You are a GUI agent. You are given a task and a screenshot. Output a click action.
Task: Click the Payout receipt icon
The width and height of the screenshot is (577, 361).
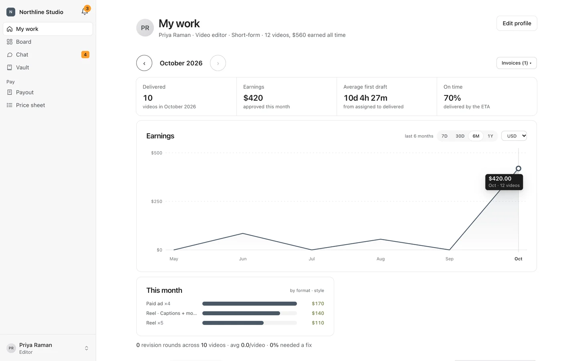[x=10, y=92]
